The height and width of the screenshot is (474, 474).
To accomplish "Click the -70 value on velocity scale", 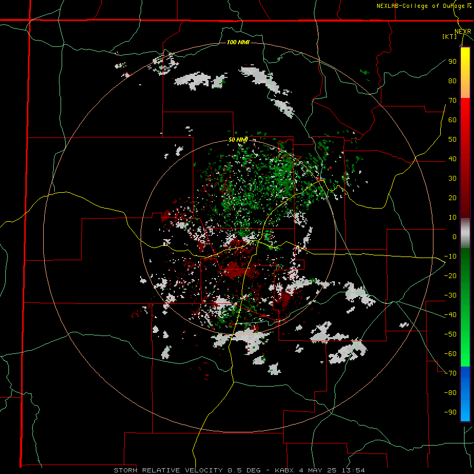I will (450, 373).
